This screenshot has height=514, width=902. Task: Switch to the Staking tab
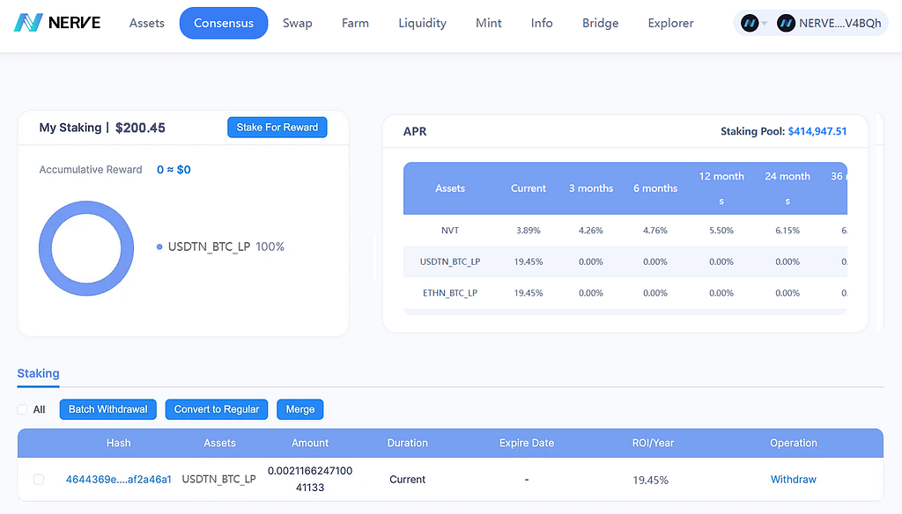[38, 374]
